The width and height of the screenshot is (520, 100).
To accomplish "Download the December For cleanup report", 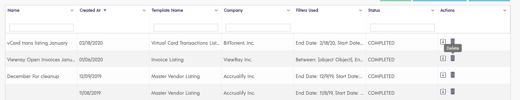I will coord(443,75).
